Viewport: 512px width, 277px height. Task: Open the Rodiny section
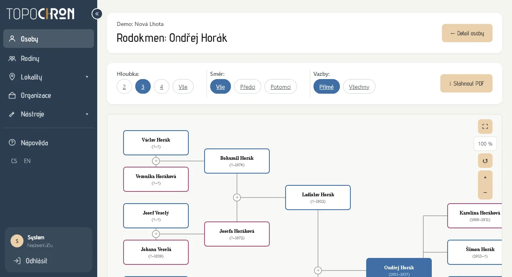tap(49, 58)
